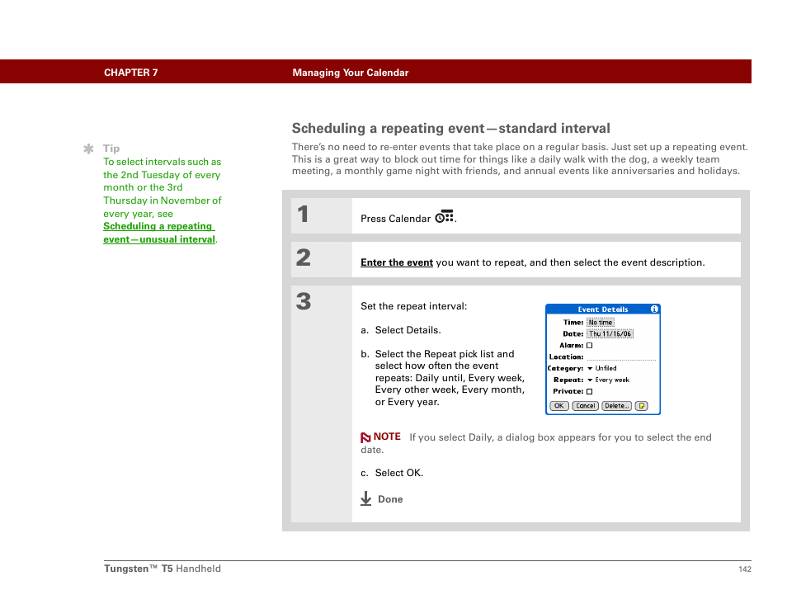This screenshot has height=609, width=787.
Task: Toggle the Alarm checkbox
Action: [x=590, y=346]
